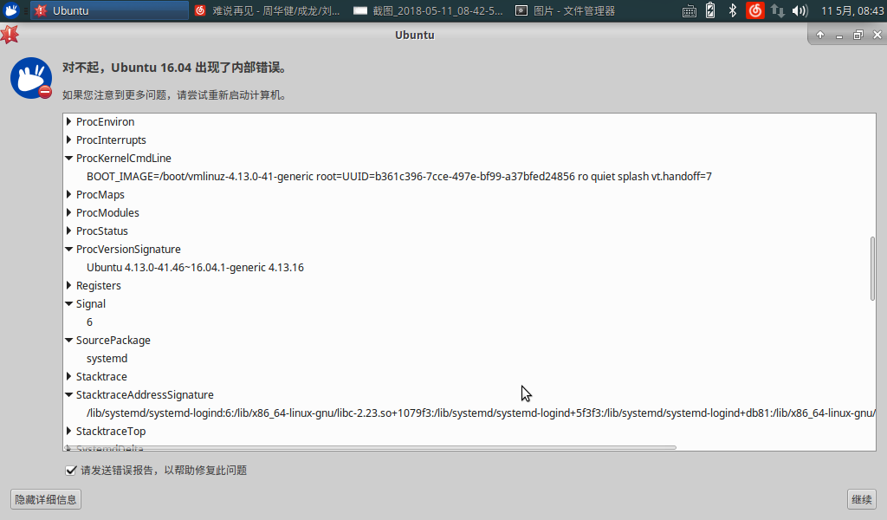887x520 pixels.
Task: Expand the ProcMaps entry
Action: click(x=69, y=195)
